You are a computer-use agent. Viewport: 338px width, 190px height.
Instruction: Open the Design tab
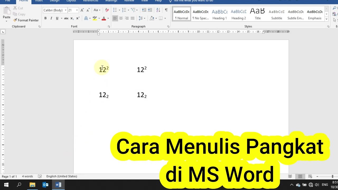tap(55, 1)
